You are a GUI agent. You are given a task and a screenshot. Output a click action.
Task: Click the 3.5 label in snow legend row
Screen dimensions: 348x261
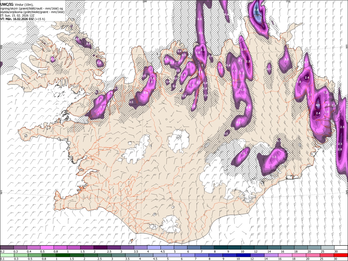click(136, 251)
